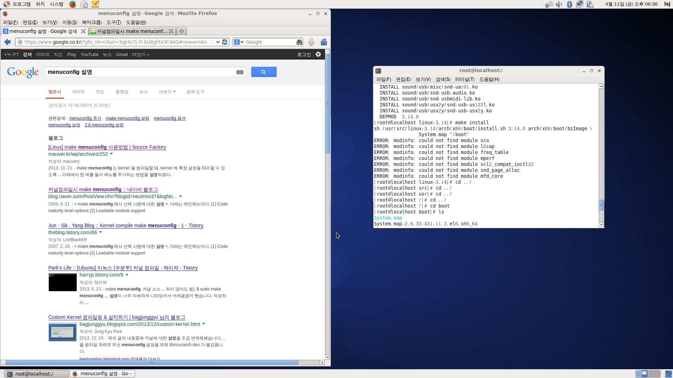The image size is (673, 378).
Task: Open the Google settings gear icon
Action: pyautogui.click(x=318, y=54)
